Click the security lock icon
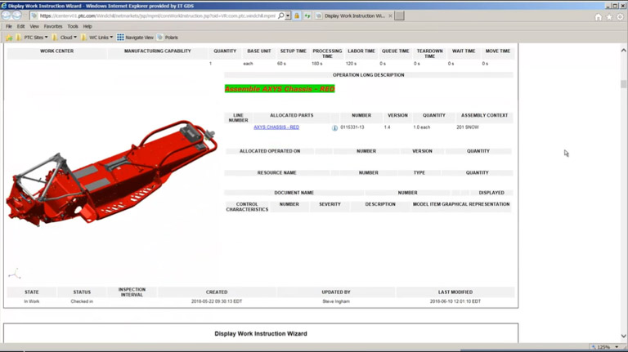 [x=297, y=16]
